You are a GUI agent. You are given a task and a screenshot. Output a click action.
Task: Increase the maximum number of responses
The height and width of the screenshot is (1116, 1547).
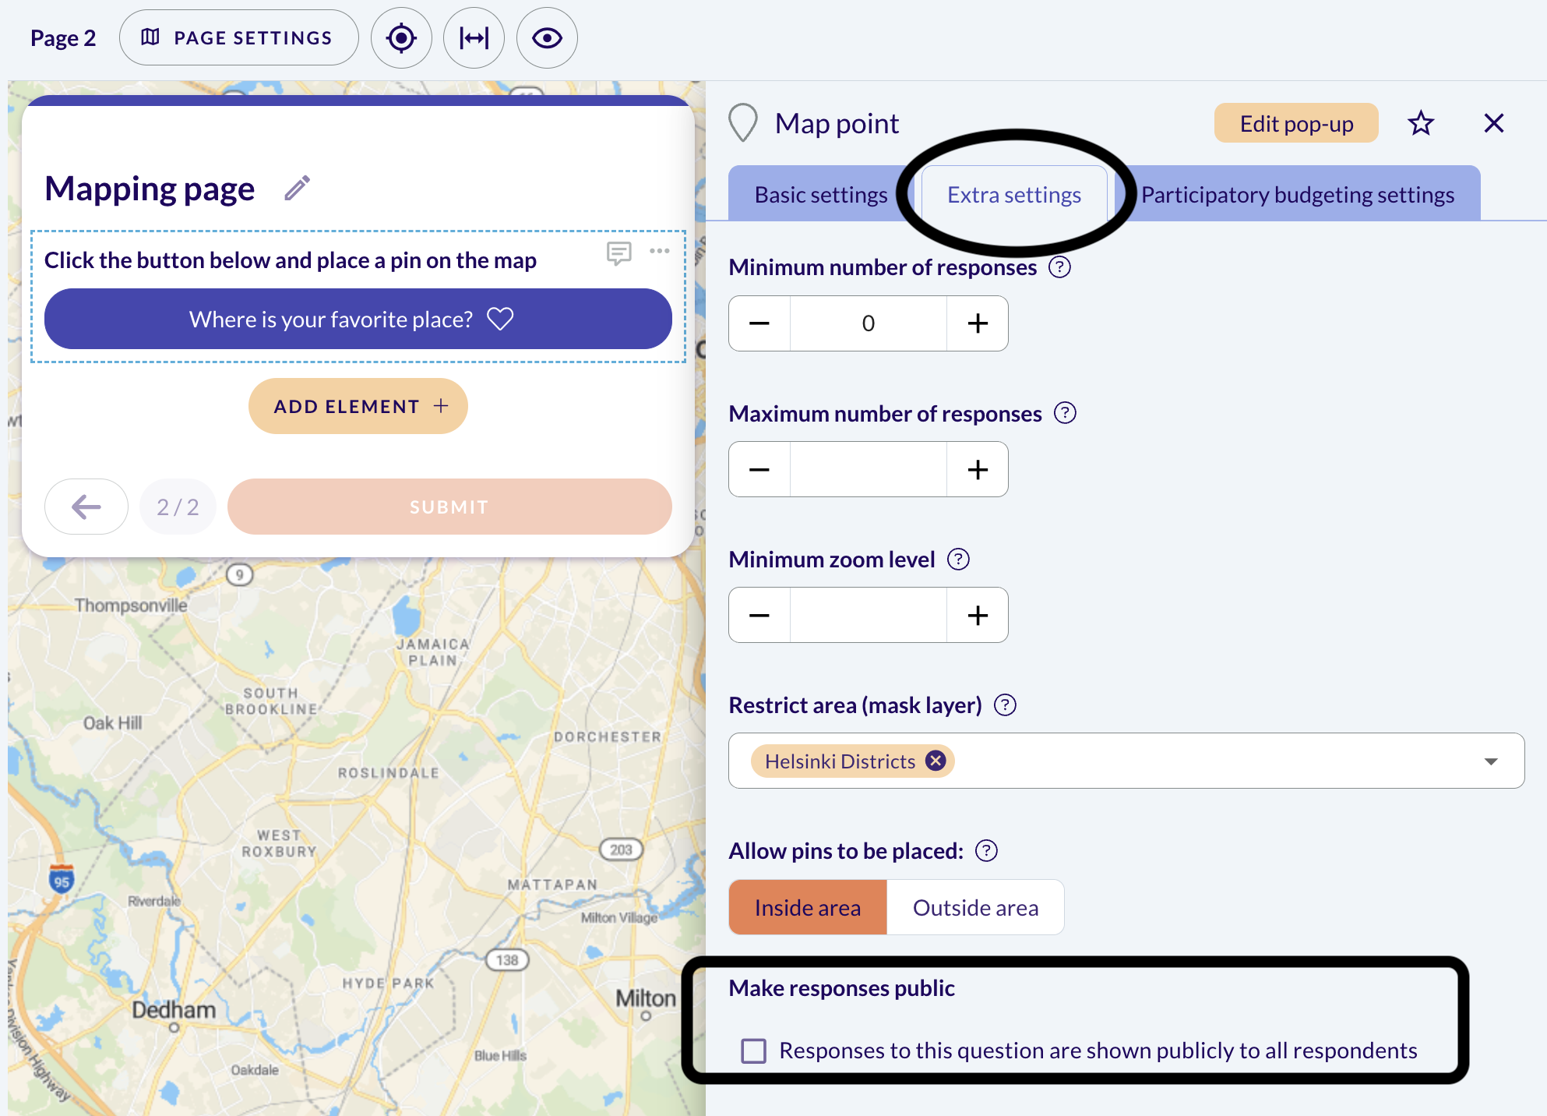978,469
